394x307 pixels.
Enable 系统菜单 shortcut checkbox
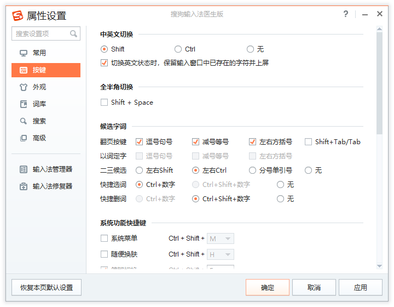(105, 238)
